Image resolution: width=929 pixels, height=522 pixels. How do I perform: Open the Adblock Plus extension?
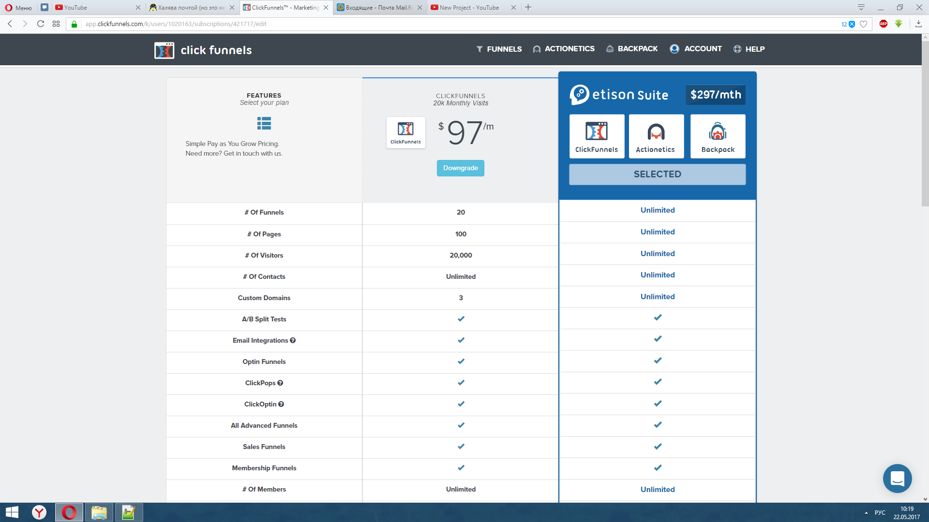[884, 24]
